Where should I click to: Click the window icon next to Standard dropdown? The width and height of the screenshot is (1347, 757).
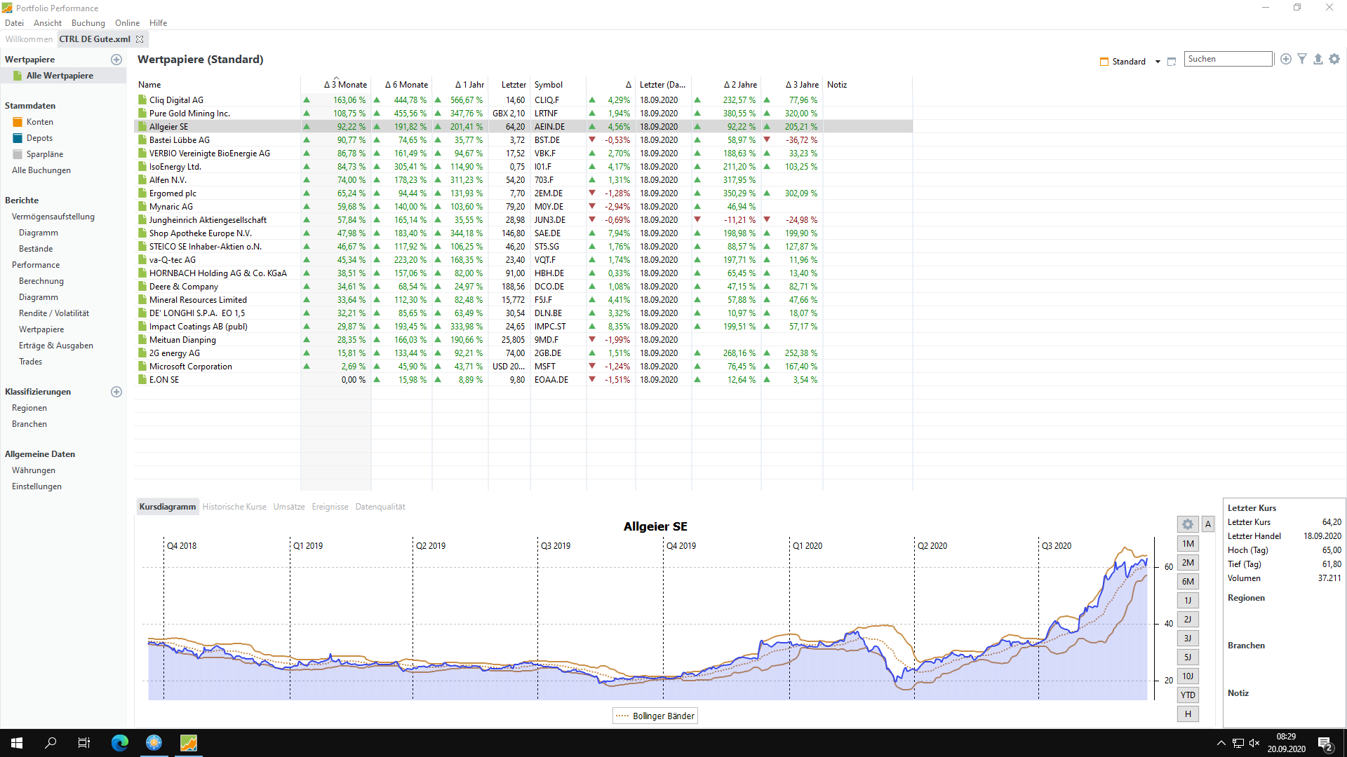click(1172, 62)
